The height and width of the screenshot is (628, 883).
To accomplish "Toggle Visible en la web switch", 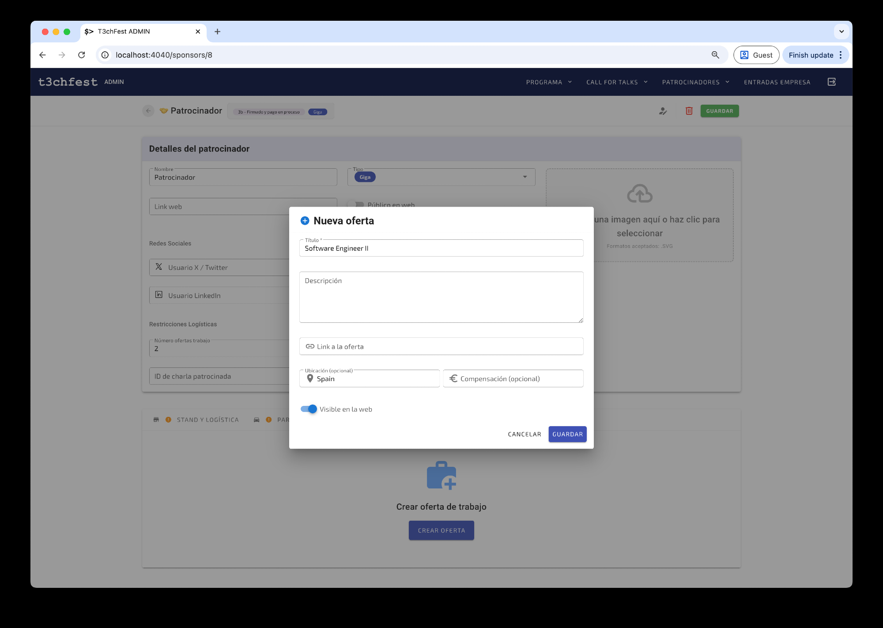I will (309, 409).
